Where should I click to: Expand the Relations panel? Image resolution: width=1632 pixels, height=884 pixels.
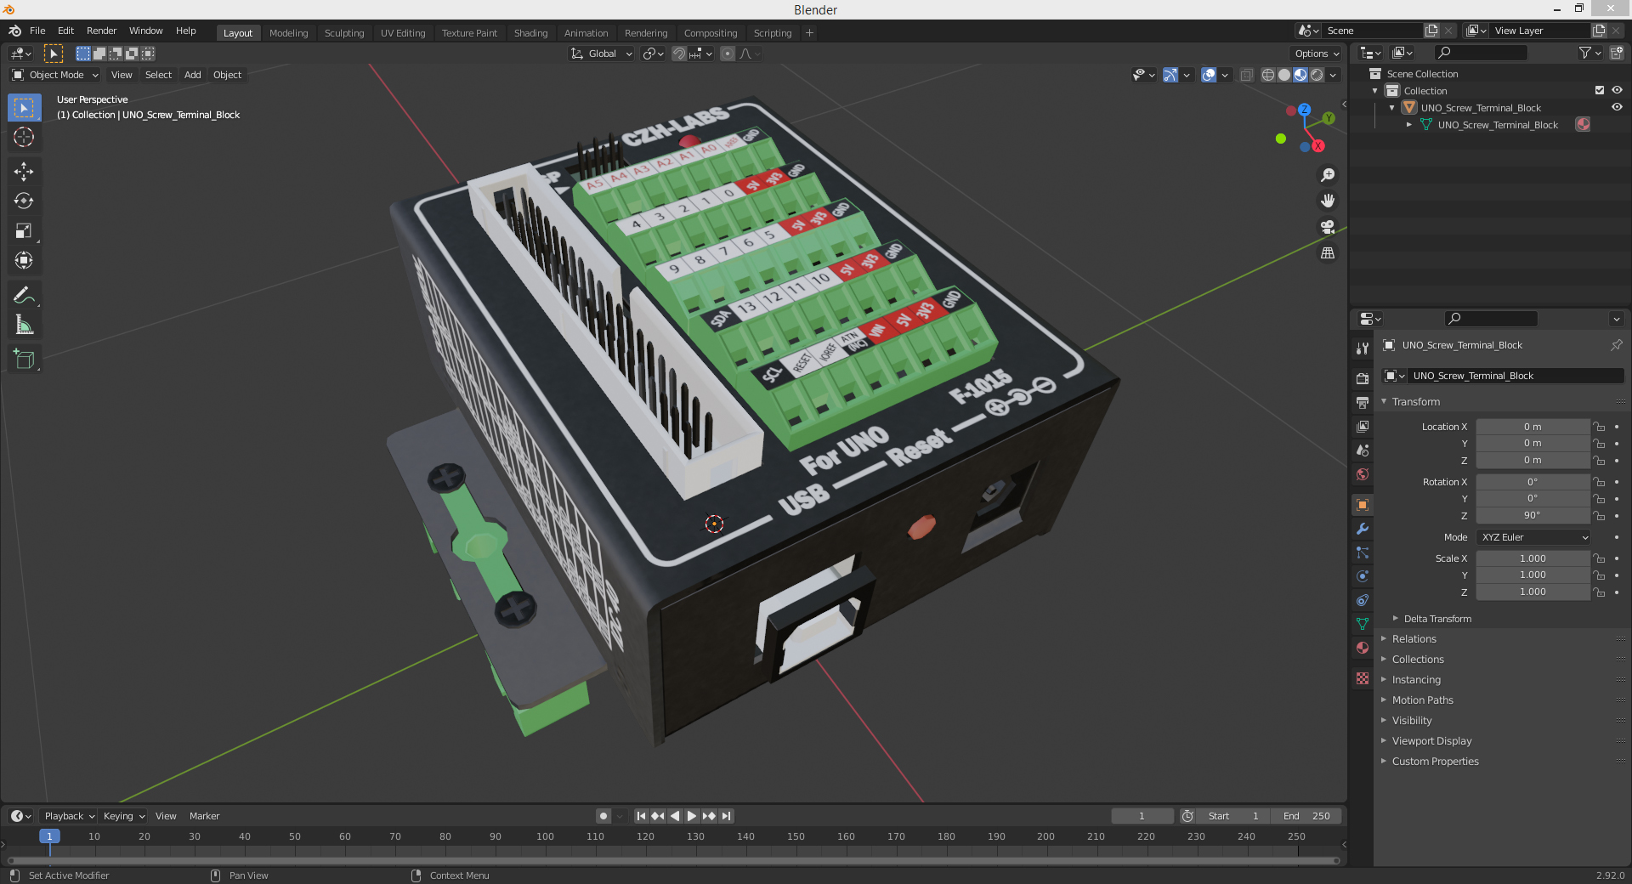1414,639
